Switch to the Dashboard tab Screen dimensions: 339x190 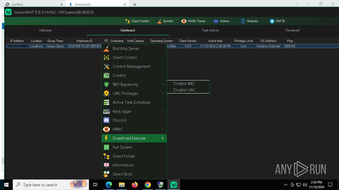pos(128,30)
